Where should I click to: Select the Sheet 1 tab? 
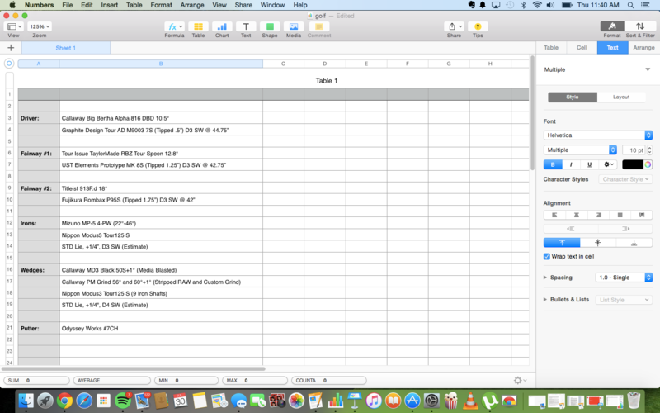pos(66,48)
